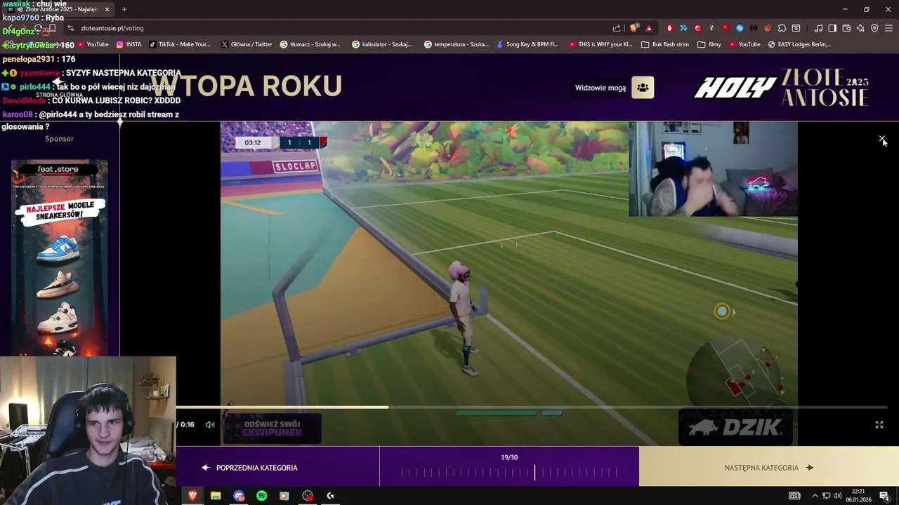
Task: Click the Brave VPN shield icon
Action: pyautogui.click(x=874, y=28)
